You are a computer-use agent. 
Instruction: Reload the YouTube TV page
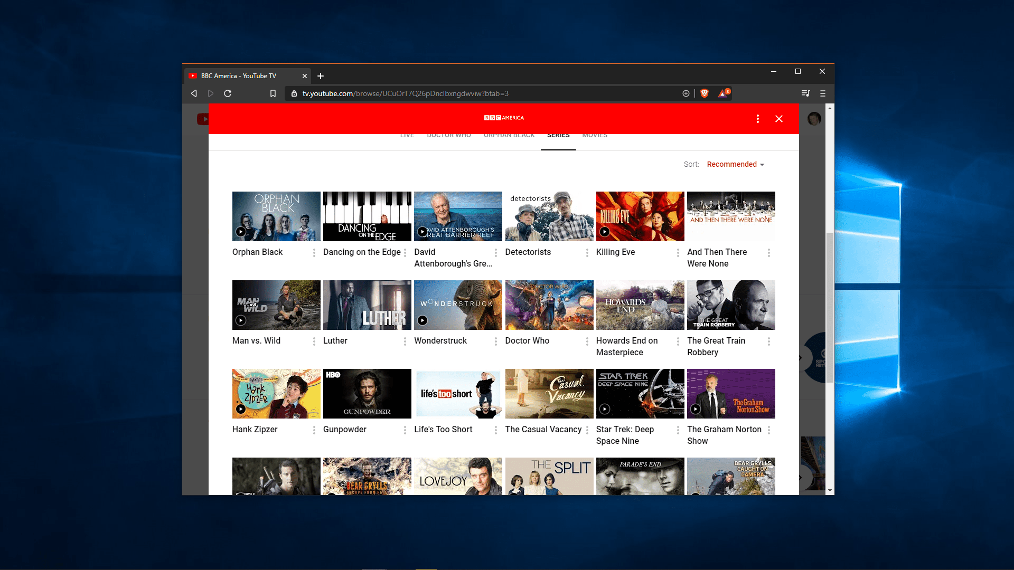(228, 93)
